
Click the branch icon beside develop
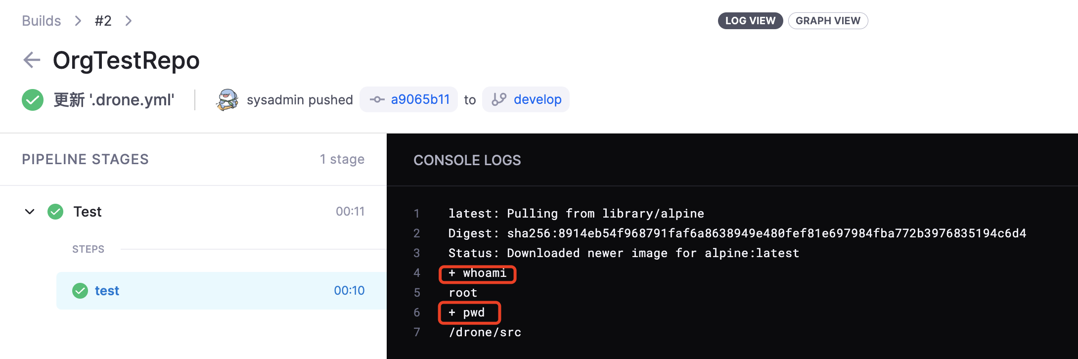pos(499,100)
